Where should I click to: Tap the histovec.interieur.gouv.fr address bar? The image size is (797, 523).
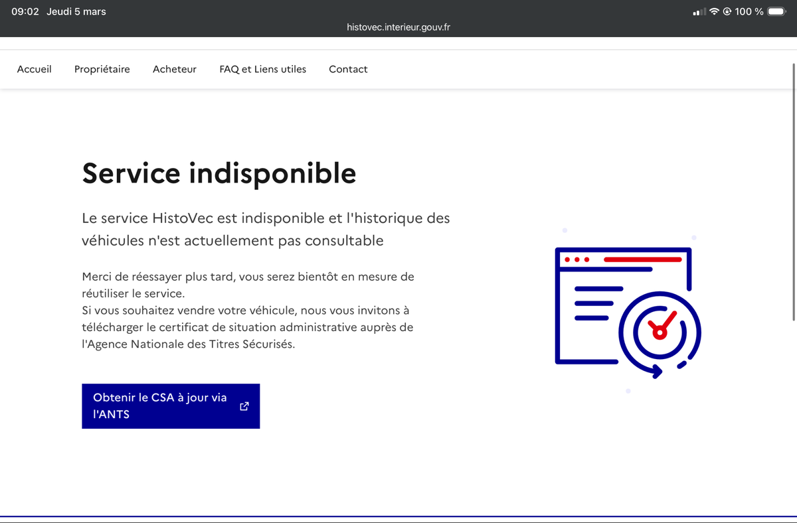pyautogui.click(x=398, y=27)
